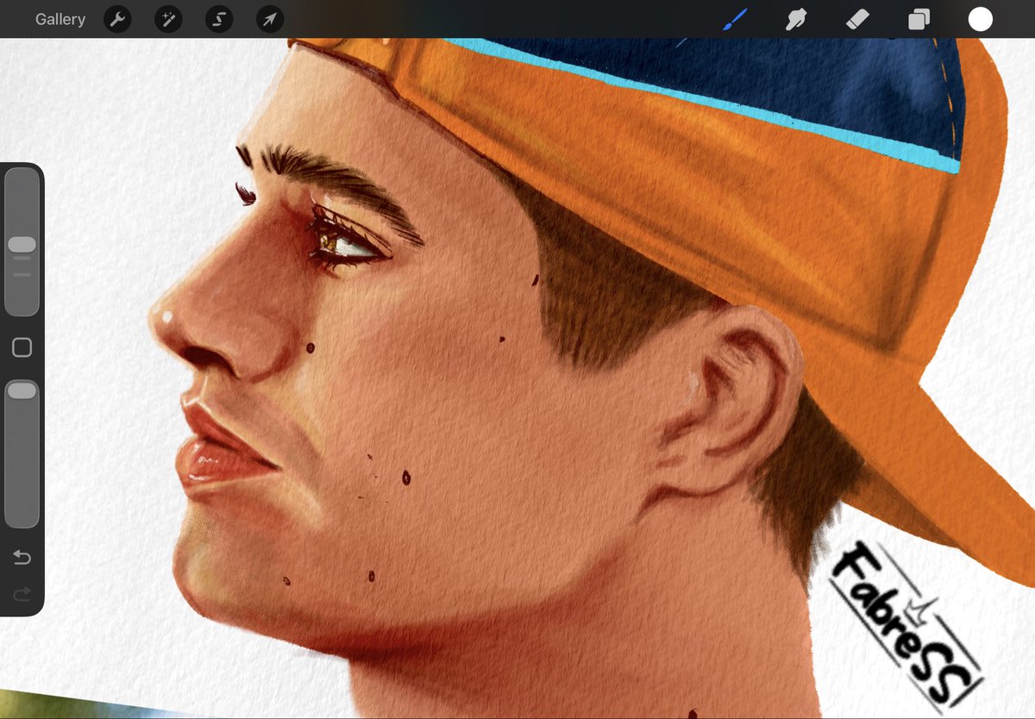Switch to the Eraser tool
Screen dimensions: 1035x719
(856, 18)
